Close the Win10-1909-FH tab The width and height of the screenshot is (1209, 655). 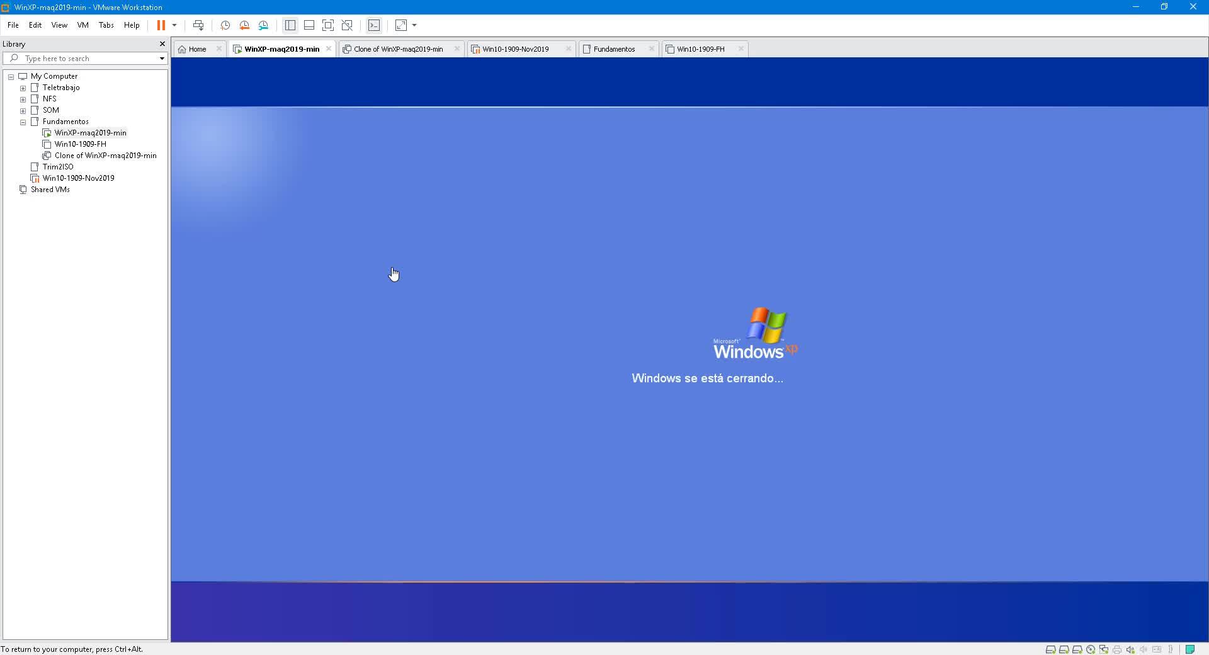[x=741, y=48]
